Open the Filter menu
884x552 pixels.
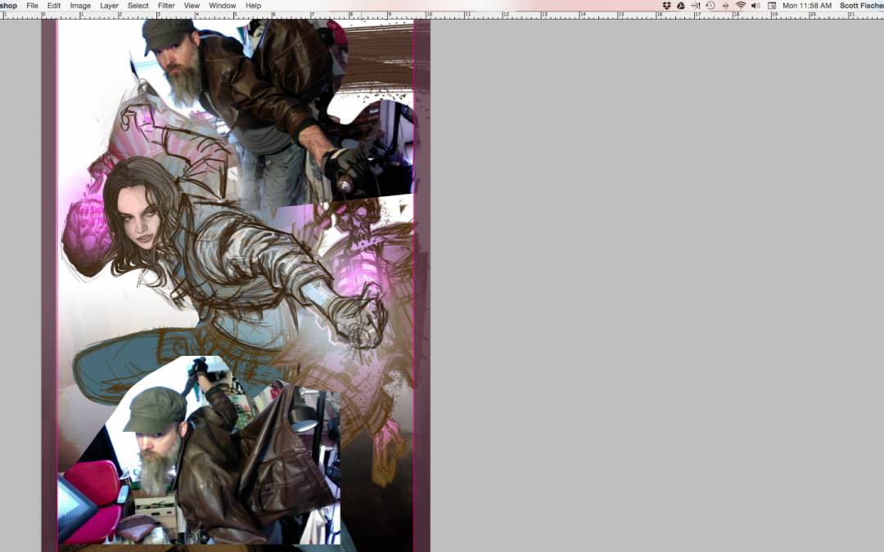(166, 6)
